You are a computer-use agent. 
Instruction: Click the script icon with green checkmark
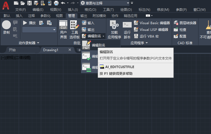[x=86, y=56]
